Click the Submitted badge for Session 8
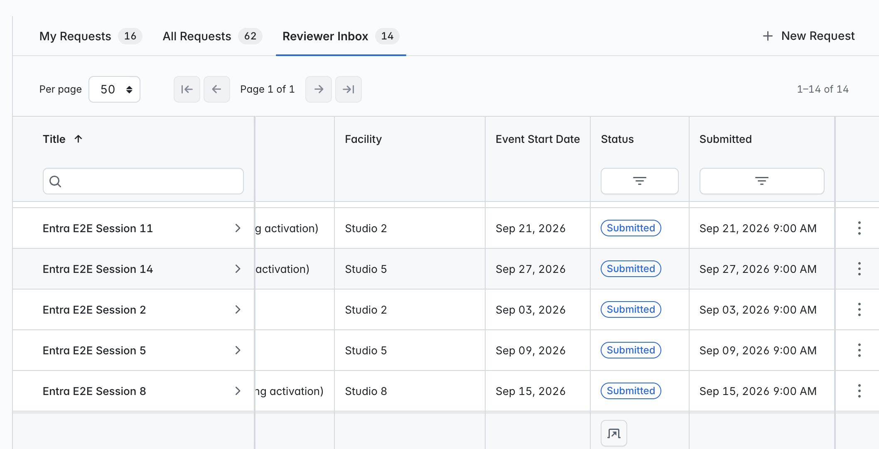 pos(631,391)
